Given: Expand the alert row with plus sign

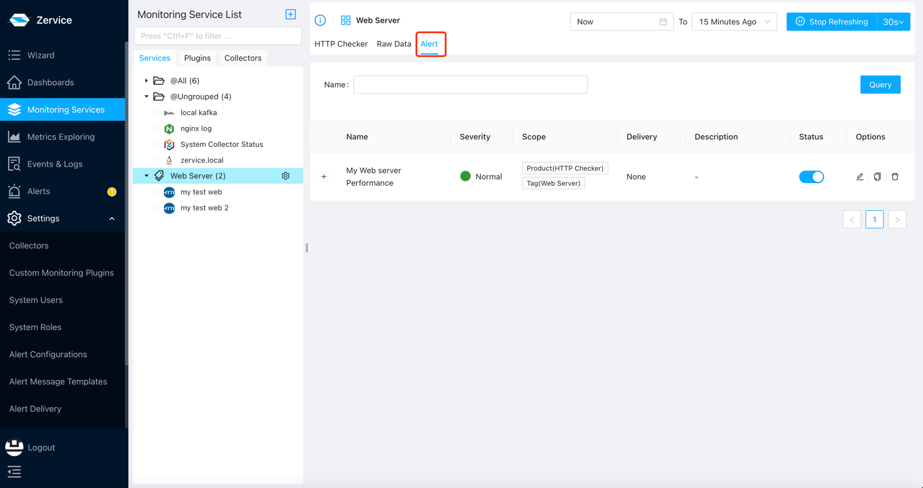Looking at the screenshot, I should (324, 177).
